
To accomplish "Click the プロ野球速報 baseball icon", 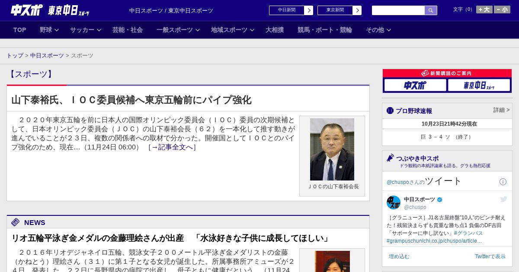I will [x=390, y=111].
